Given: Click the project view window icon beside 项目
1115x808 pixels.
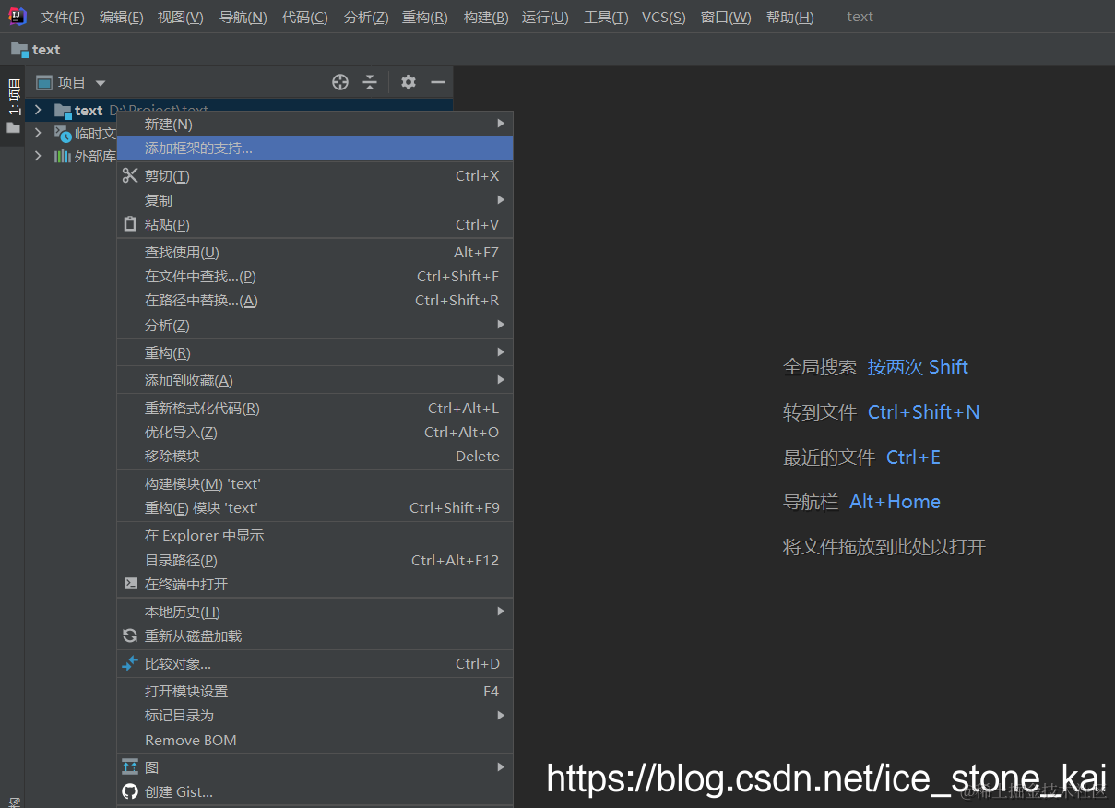Looking at the screenshot, I should tap(43, 82).
